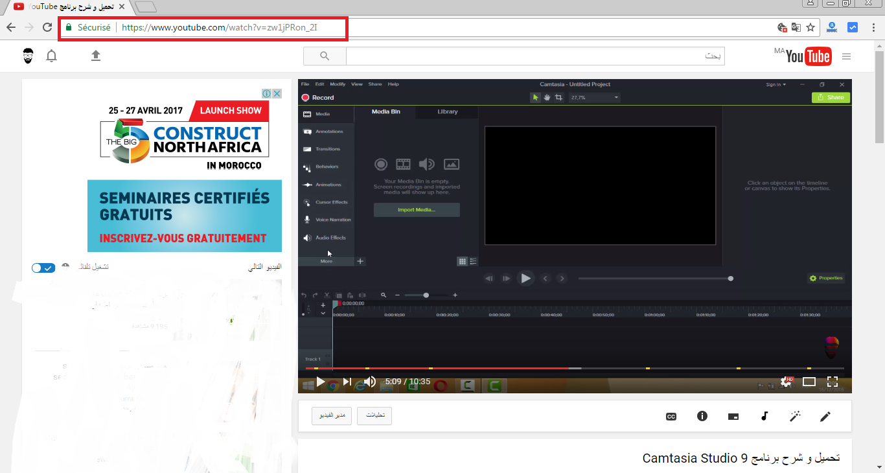Click the Camtasia Studio 9 video title
Viewport: 885px width, 473px height.
741,458
